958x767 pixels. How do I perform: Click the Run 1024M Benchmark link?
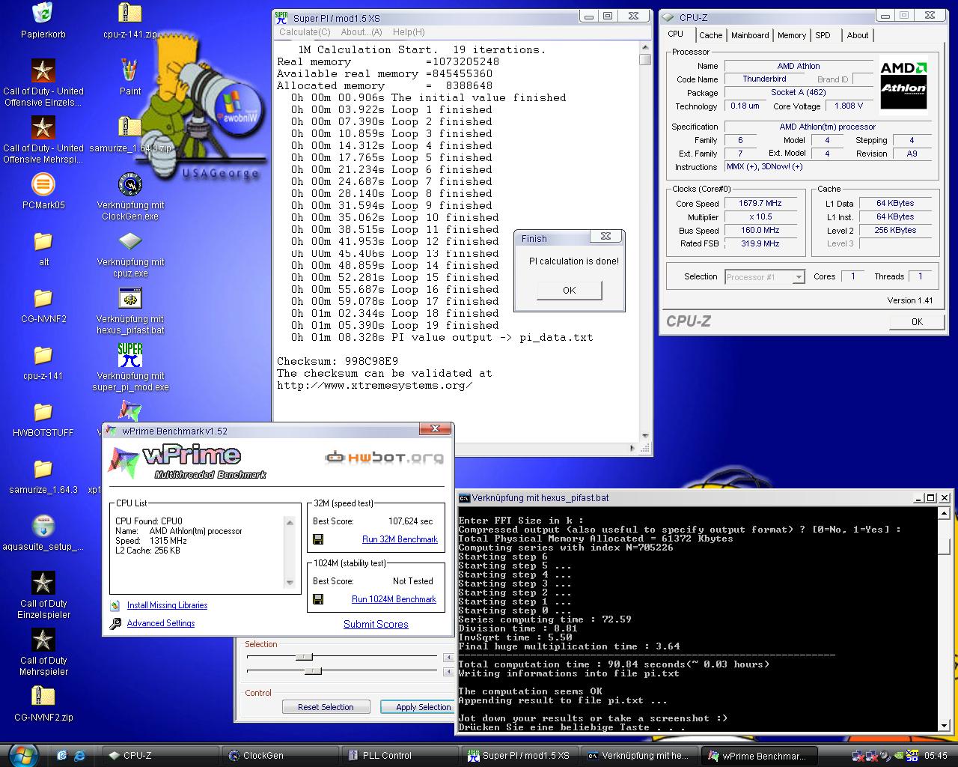coord(394,599)
